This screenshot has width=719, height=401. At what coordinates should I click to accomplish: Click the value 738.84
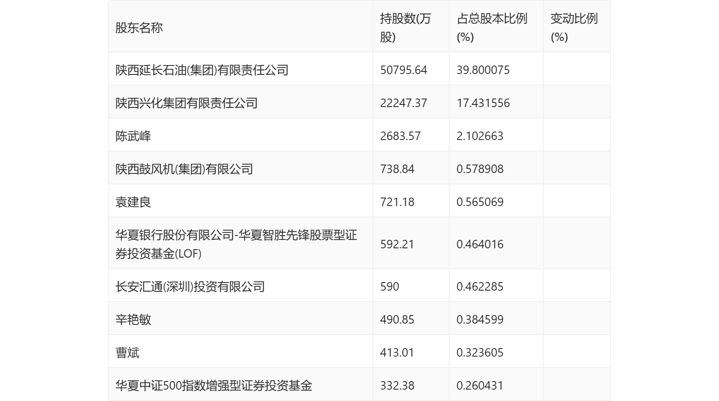coord(397,169)
